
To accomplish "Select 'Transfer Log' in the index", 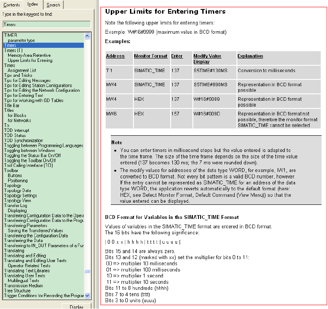I will click(15, 206).
